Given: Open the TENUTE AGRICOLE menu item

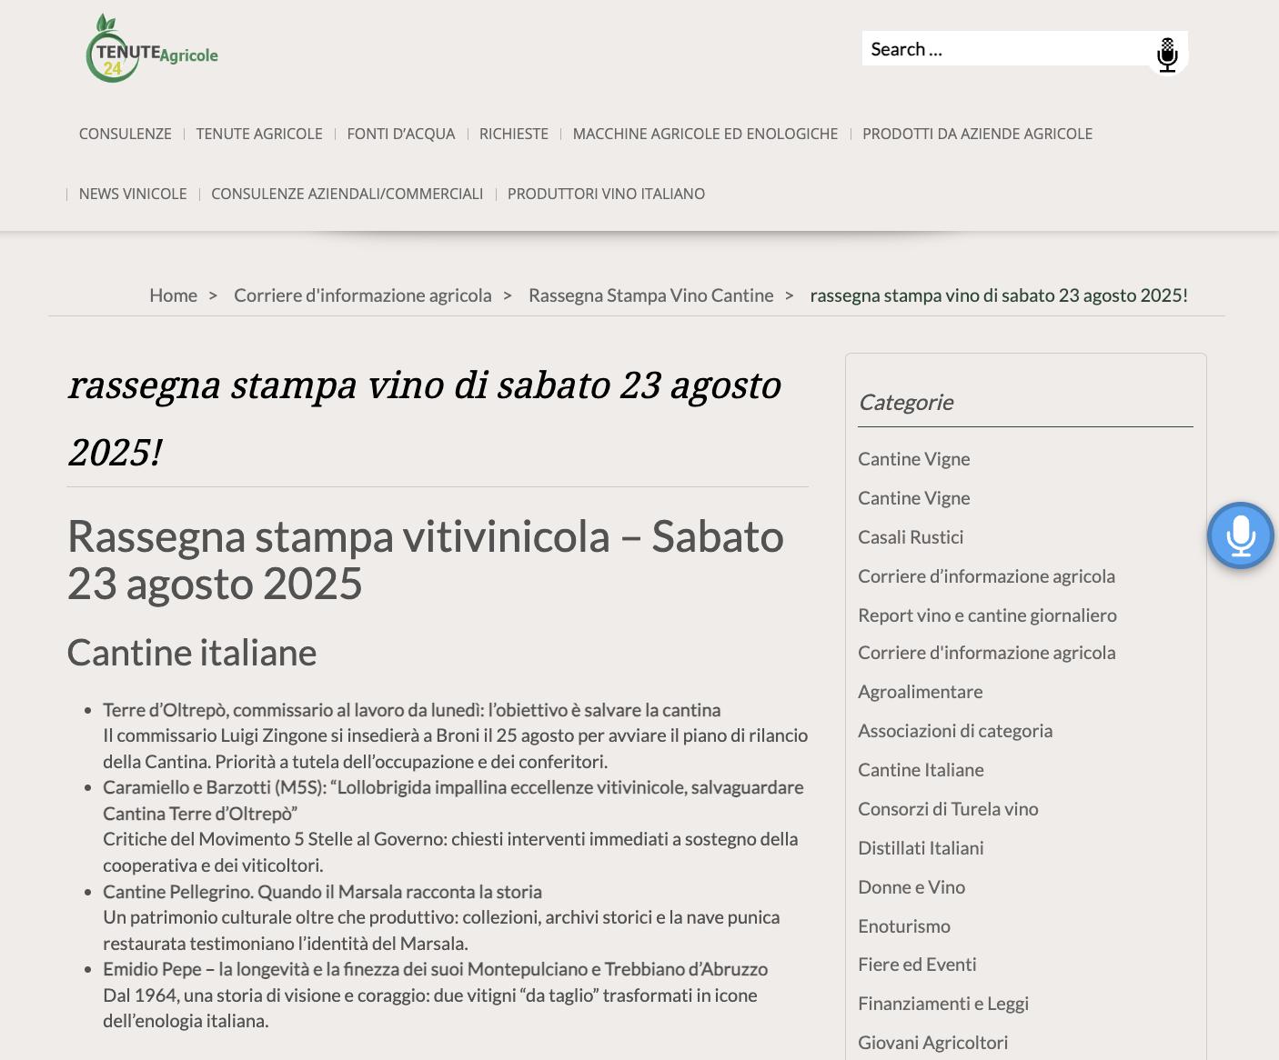Looking at the screenshot, I should 259,134.
